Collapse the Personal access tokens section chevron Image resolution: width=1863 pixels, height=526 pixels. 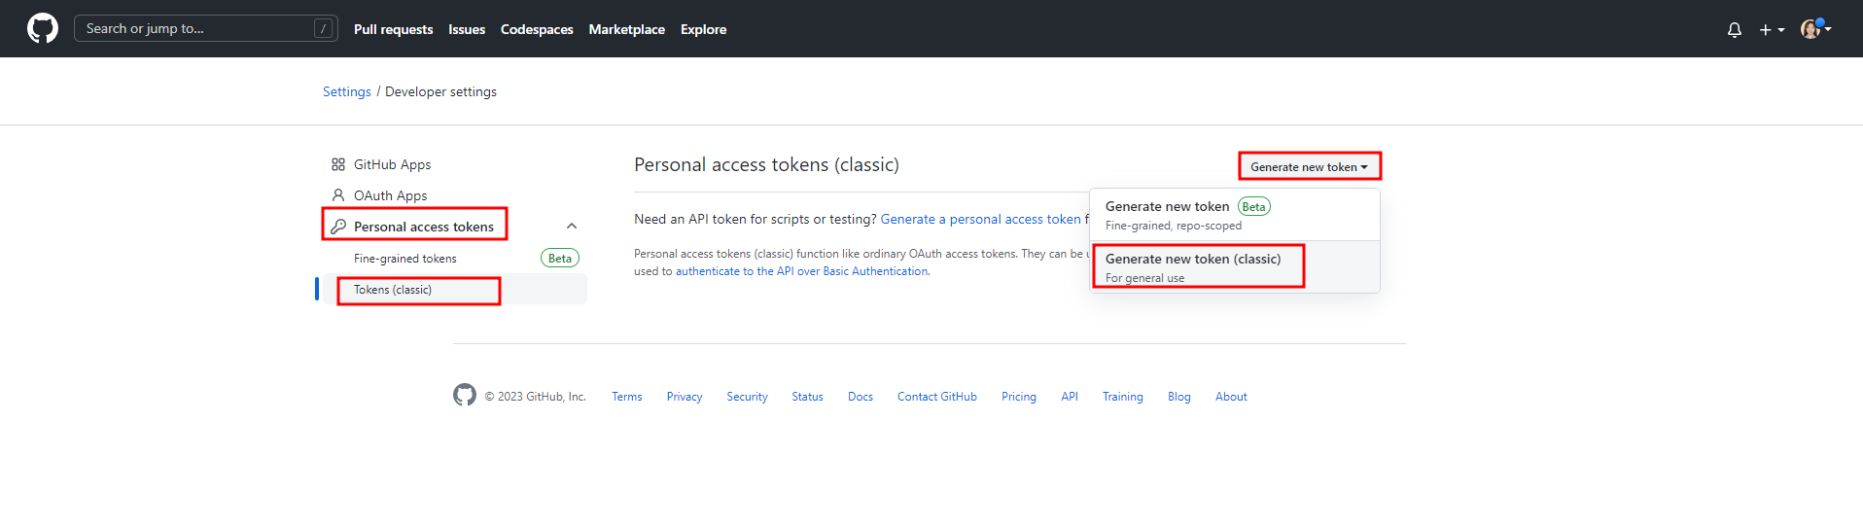(572, 227)
